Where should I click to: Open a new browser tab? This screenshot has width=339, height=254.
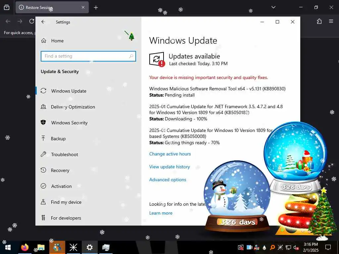[x=96, y=8]
